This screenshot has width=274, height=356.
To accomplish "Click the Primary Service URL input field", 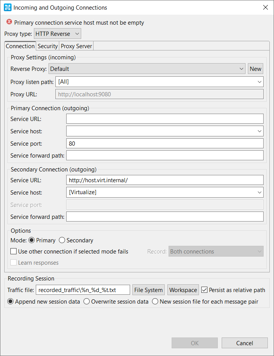I will 165,119.
